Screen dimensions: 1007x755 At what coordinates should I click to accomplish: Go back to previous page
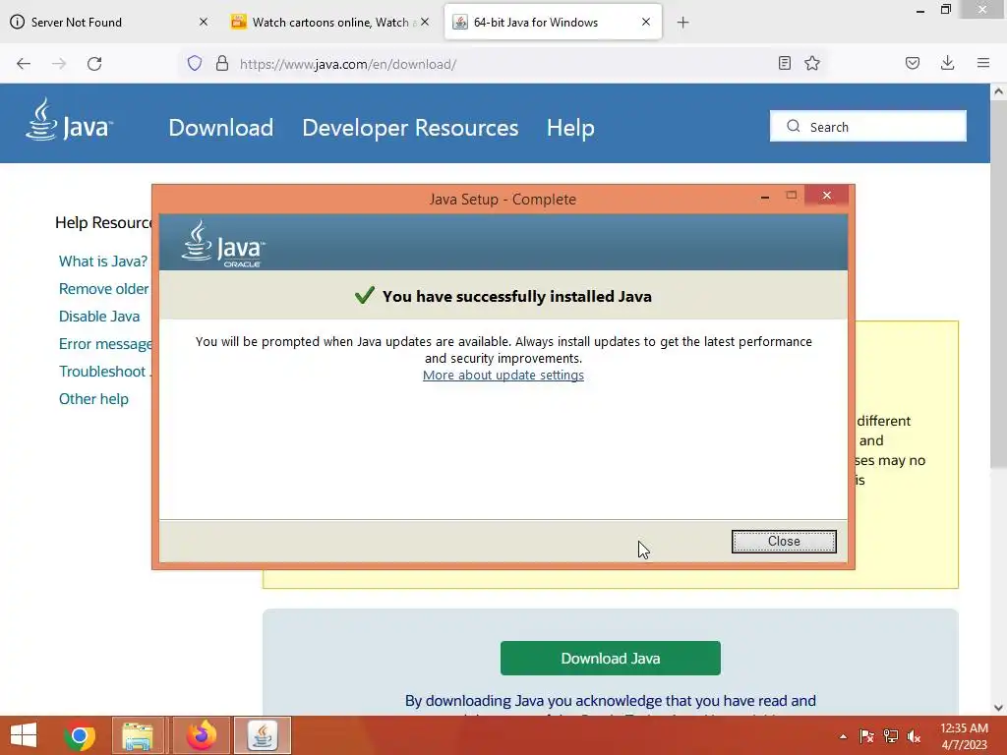[24, 64]
